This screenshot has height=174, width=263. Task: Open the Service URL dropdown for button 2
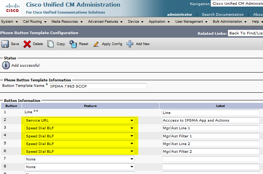[79, 120]
